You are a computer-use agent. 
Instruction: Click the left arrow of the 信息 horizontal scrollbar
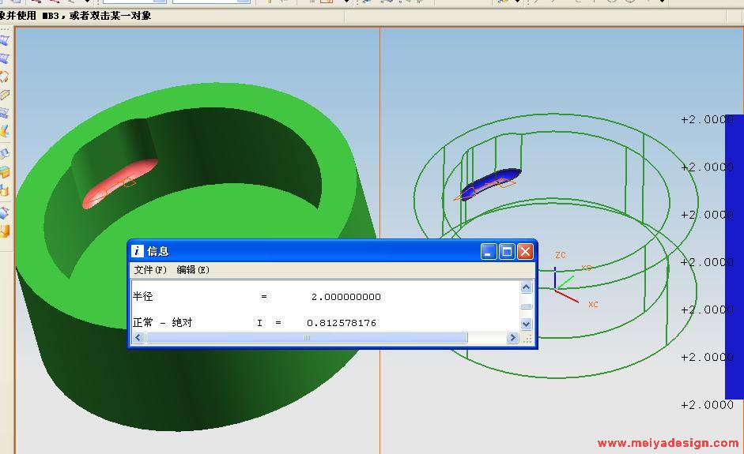[138, 337]
